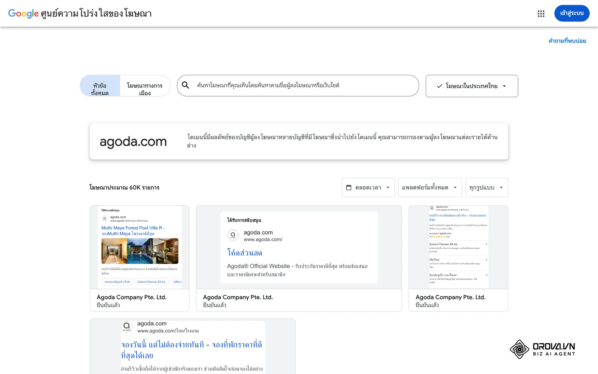This screenshot has width=598, height=374.
Task: Open the ทุกรูปแบบ format dropdown
Action: (x=487, y=187)
